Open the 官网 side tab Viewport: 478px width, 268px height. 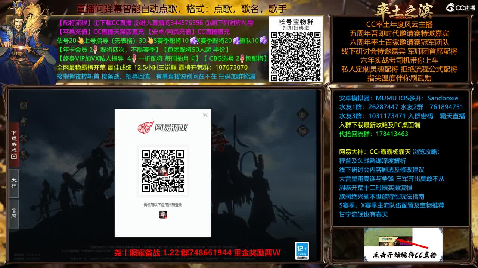[x=14, y=214]
